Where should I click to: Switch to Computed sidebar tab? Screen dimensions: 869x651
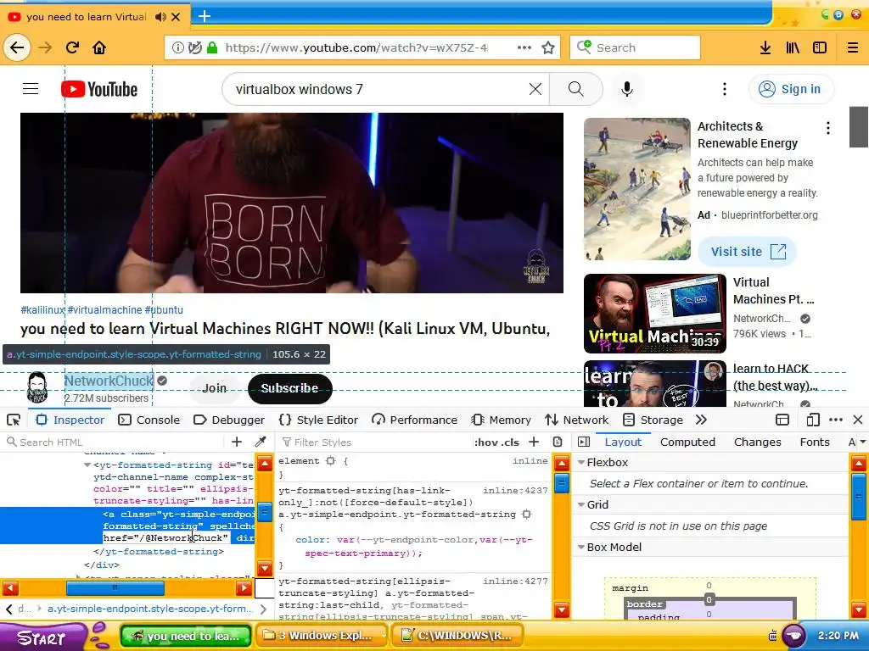[687, 442]
